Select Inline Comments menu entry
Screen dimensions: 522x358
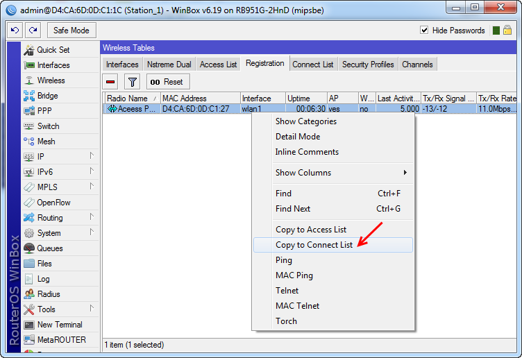tap(333, 152)
